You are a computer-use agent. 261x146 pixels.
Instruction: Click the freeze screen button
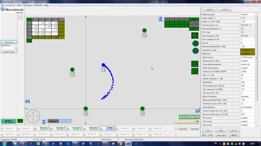point(9,52)
